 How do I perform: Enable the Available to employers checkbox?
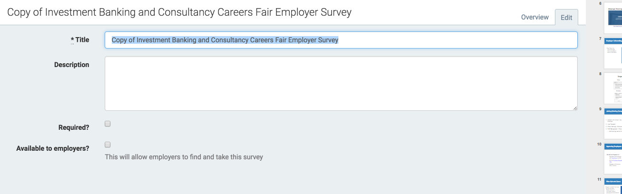(x=108, y=145)
